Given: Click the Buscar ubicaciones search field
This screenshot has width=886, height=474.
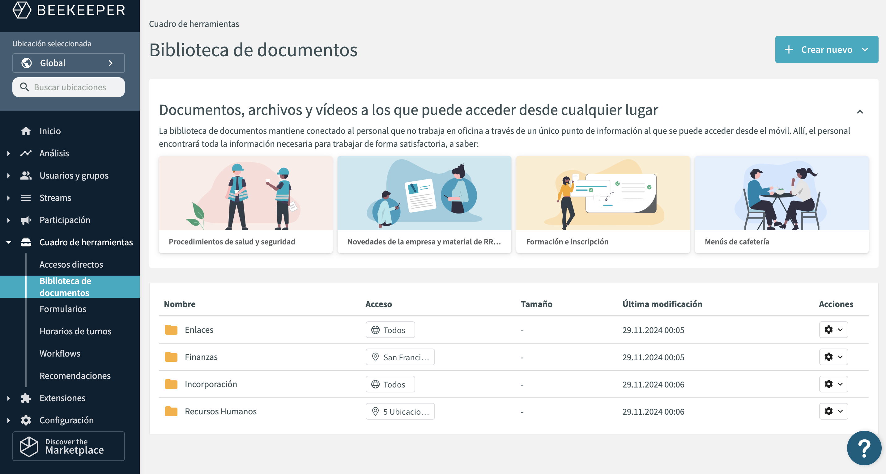Looking at the screenshot, I should [x=68, y=87].
